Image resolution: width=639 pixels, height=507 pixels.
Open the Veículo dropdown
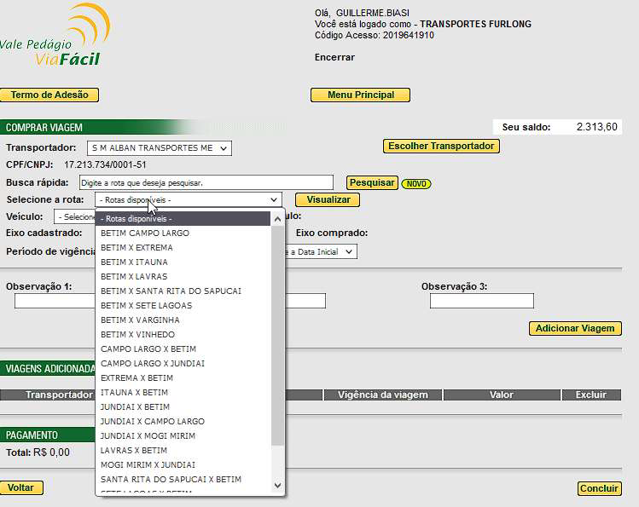point(75,217)
